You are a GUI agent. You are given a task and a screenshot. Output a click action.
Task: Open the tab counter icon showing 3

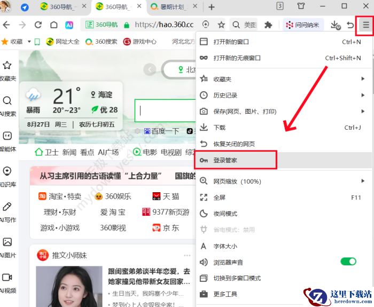click(280, 6)
